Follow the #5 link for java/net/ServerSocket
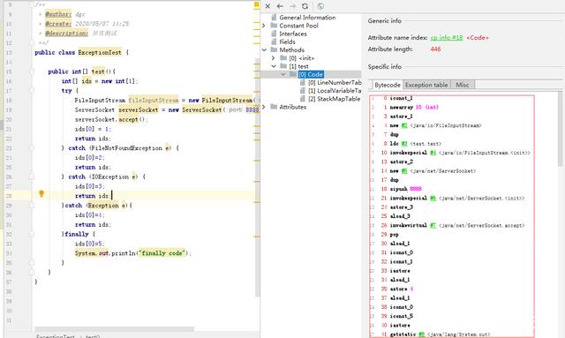The height and width of the screenshot is (338, 565). pos(404,171)
